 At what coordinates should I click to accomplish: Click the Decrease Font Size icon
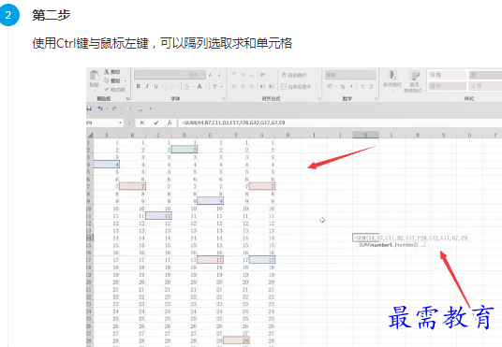219,75
